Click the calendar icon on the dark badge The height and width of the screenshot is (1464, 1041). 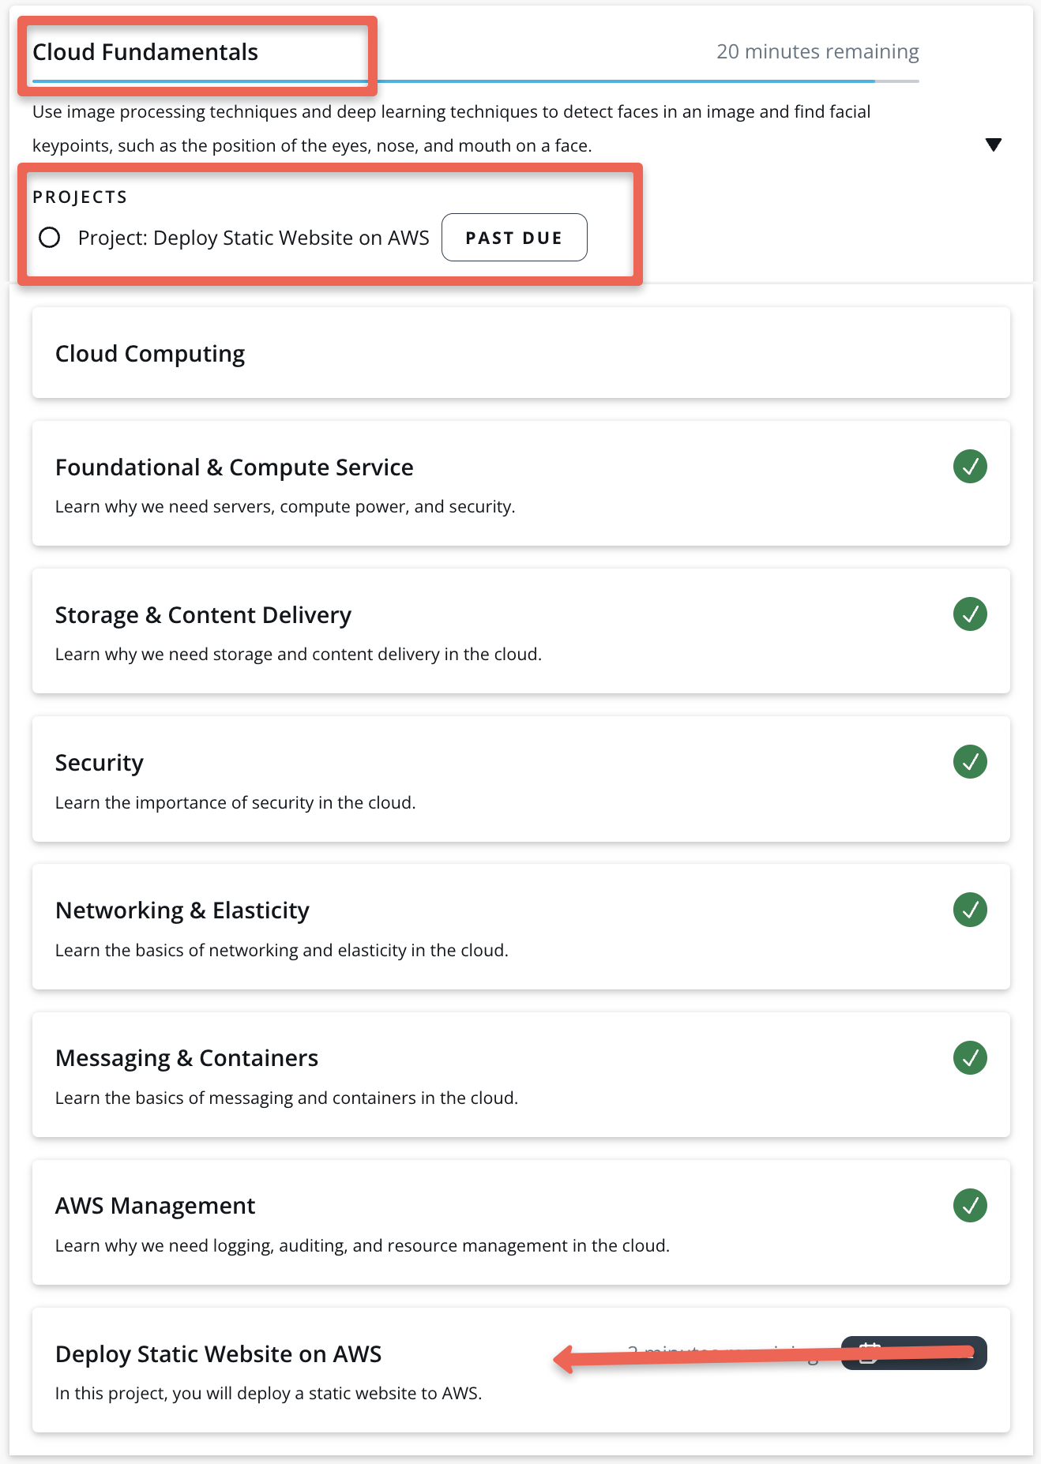coord(870,1352)
